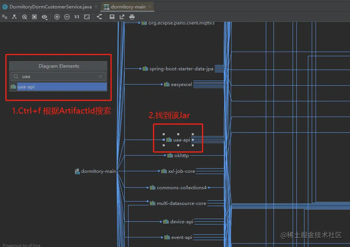Select the org.eclipse.paho.client.mqttv3 node

[x=178, y=23]
